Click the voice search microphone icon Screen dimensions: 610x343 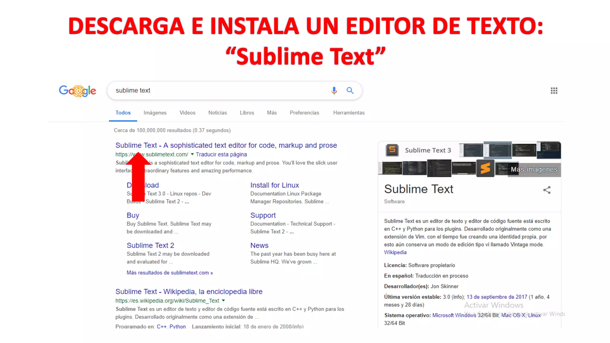334,91
